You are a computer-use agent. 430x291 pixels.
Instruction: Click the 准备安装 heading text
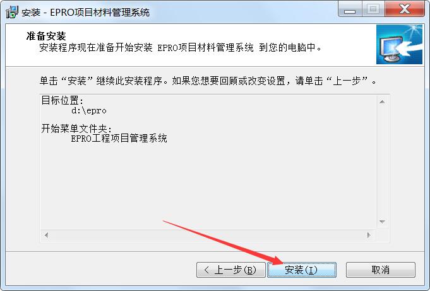tap(46, 36)
